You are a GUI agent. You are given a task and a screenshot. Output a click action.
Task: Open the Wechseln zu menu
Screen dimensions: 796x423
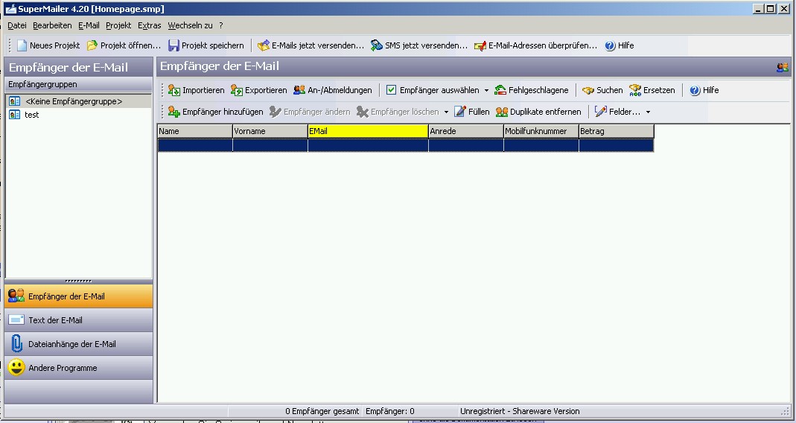point(190,25)
